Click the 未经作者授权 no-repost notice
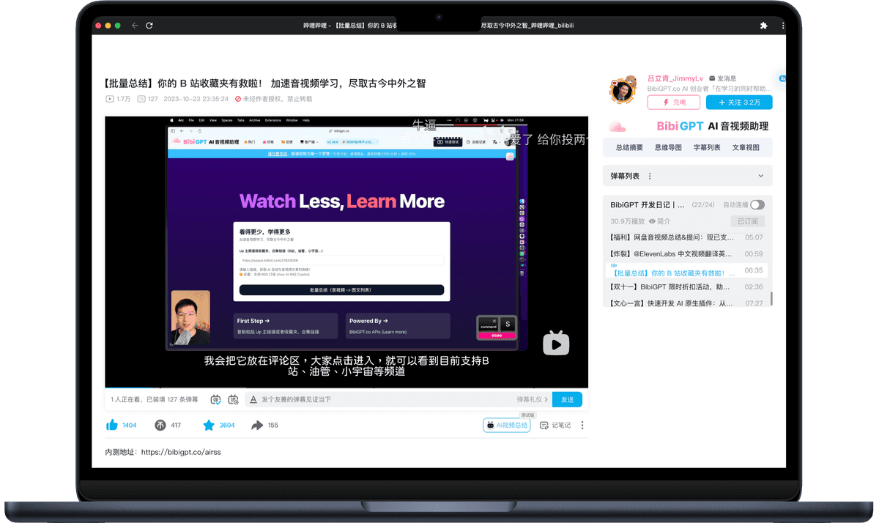 click(273, 99)
